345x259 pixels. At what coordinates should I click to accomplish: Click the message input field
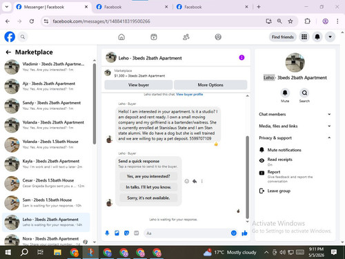pos(187,233)
